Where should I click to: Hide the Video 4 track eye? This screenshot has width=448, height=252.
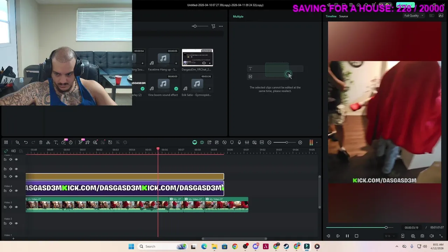tap(16, 190)
